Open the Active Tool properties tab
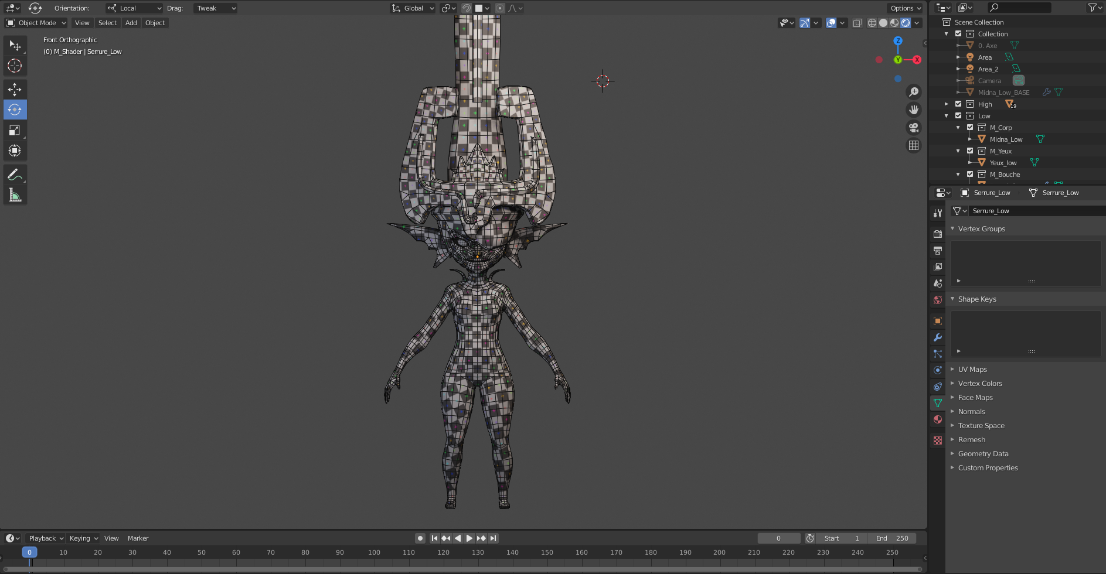 tap(938, 213)
